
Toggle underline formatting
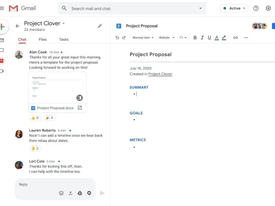point(209,38)
